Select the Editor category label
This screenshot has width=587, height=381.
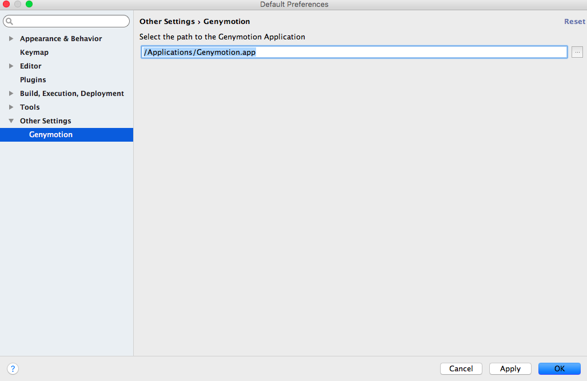click(x=31, y=66)
